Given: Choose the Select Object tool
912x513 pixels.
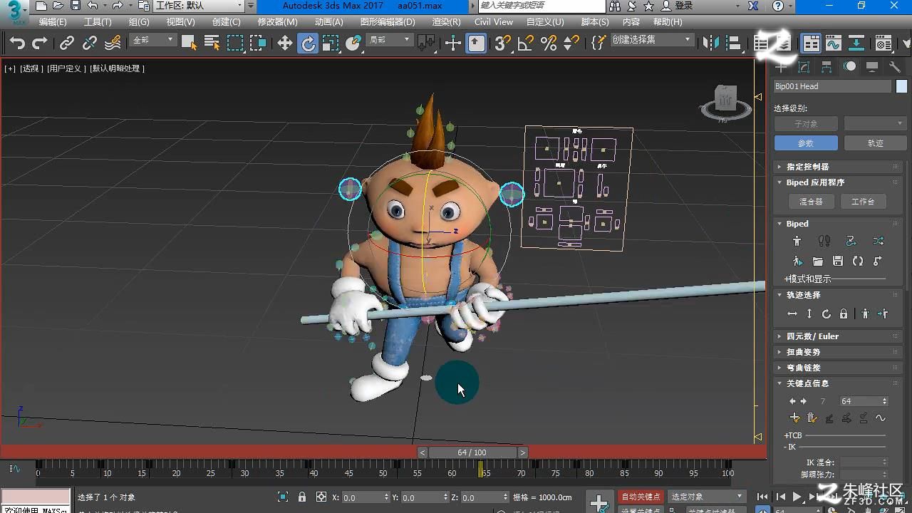Looking at the screenshot, I should 189,43.
